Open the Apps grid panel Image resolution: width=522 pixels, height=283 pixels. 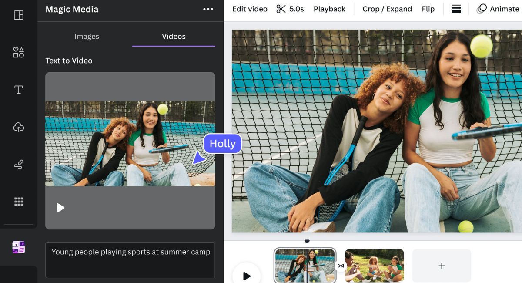click(18, 201)
